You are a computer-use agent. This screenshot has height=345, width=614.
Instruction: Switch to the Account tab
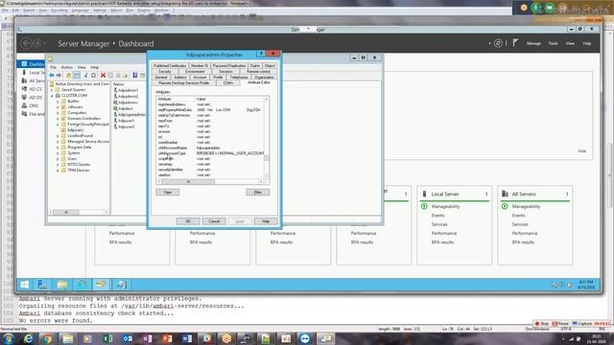200,77
